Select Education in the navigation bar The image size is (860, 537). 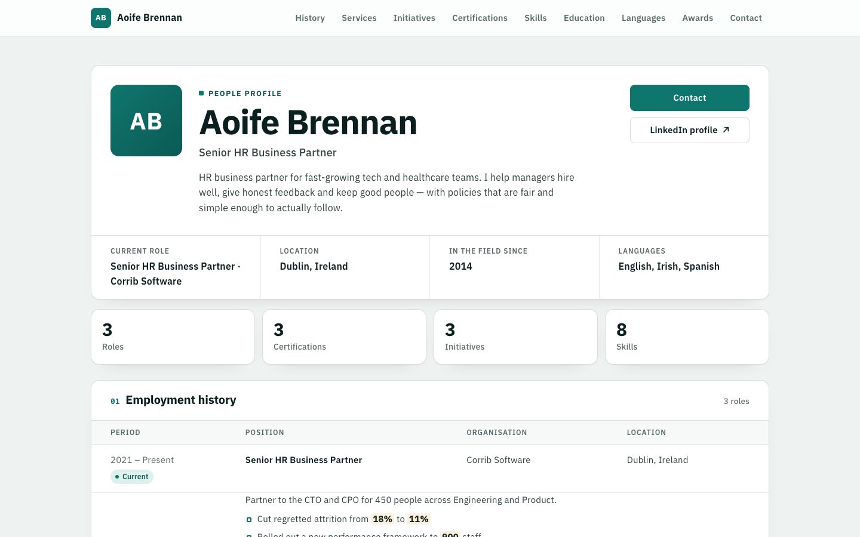(x=584, y=18)
